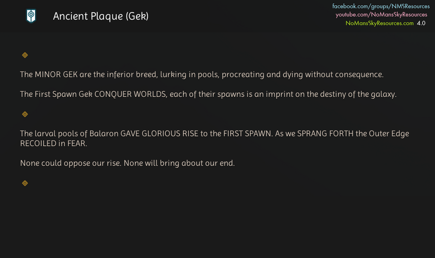435x258 pixels.
Task: Click the Gek shield emblem icon
Action: click(x=31, y=16)
